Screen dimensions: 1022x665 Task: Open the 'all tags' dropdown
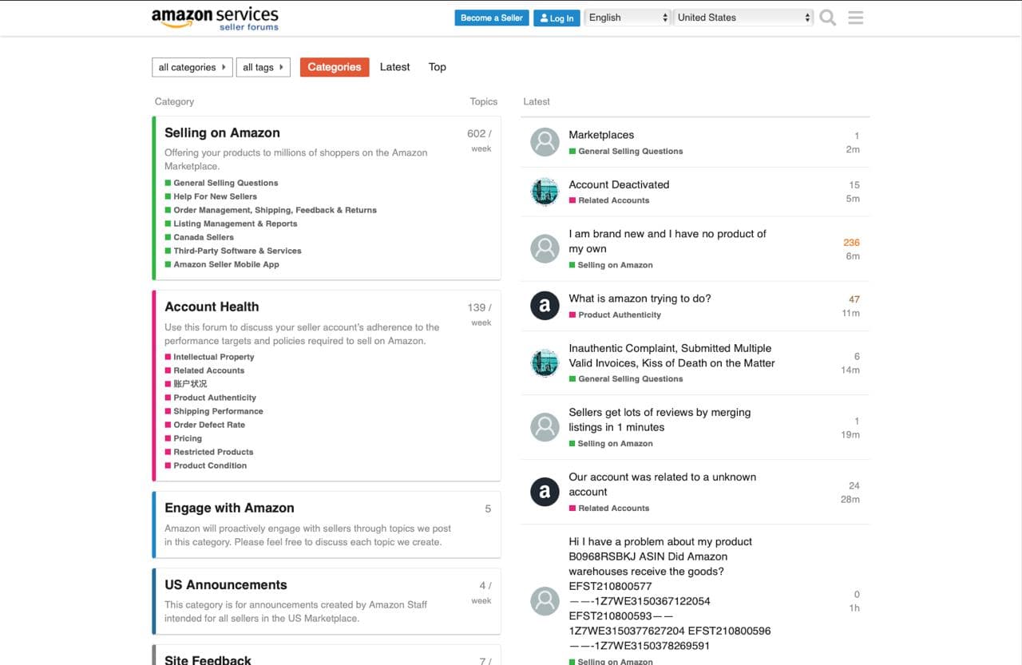click(263, 68)
